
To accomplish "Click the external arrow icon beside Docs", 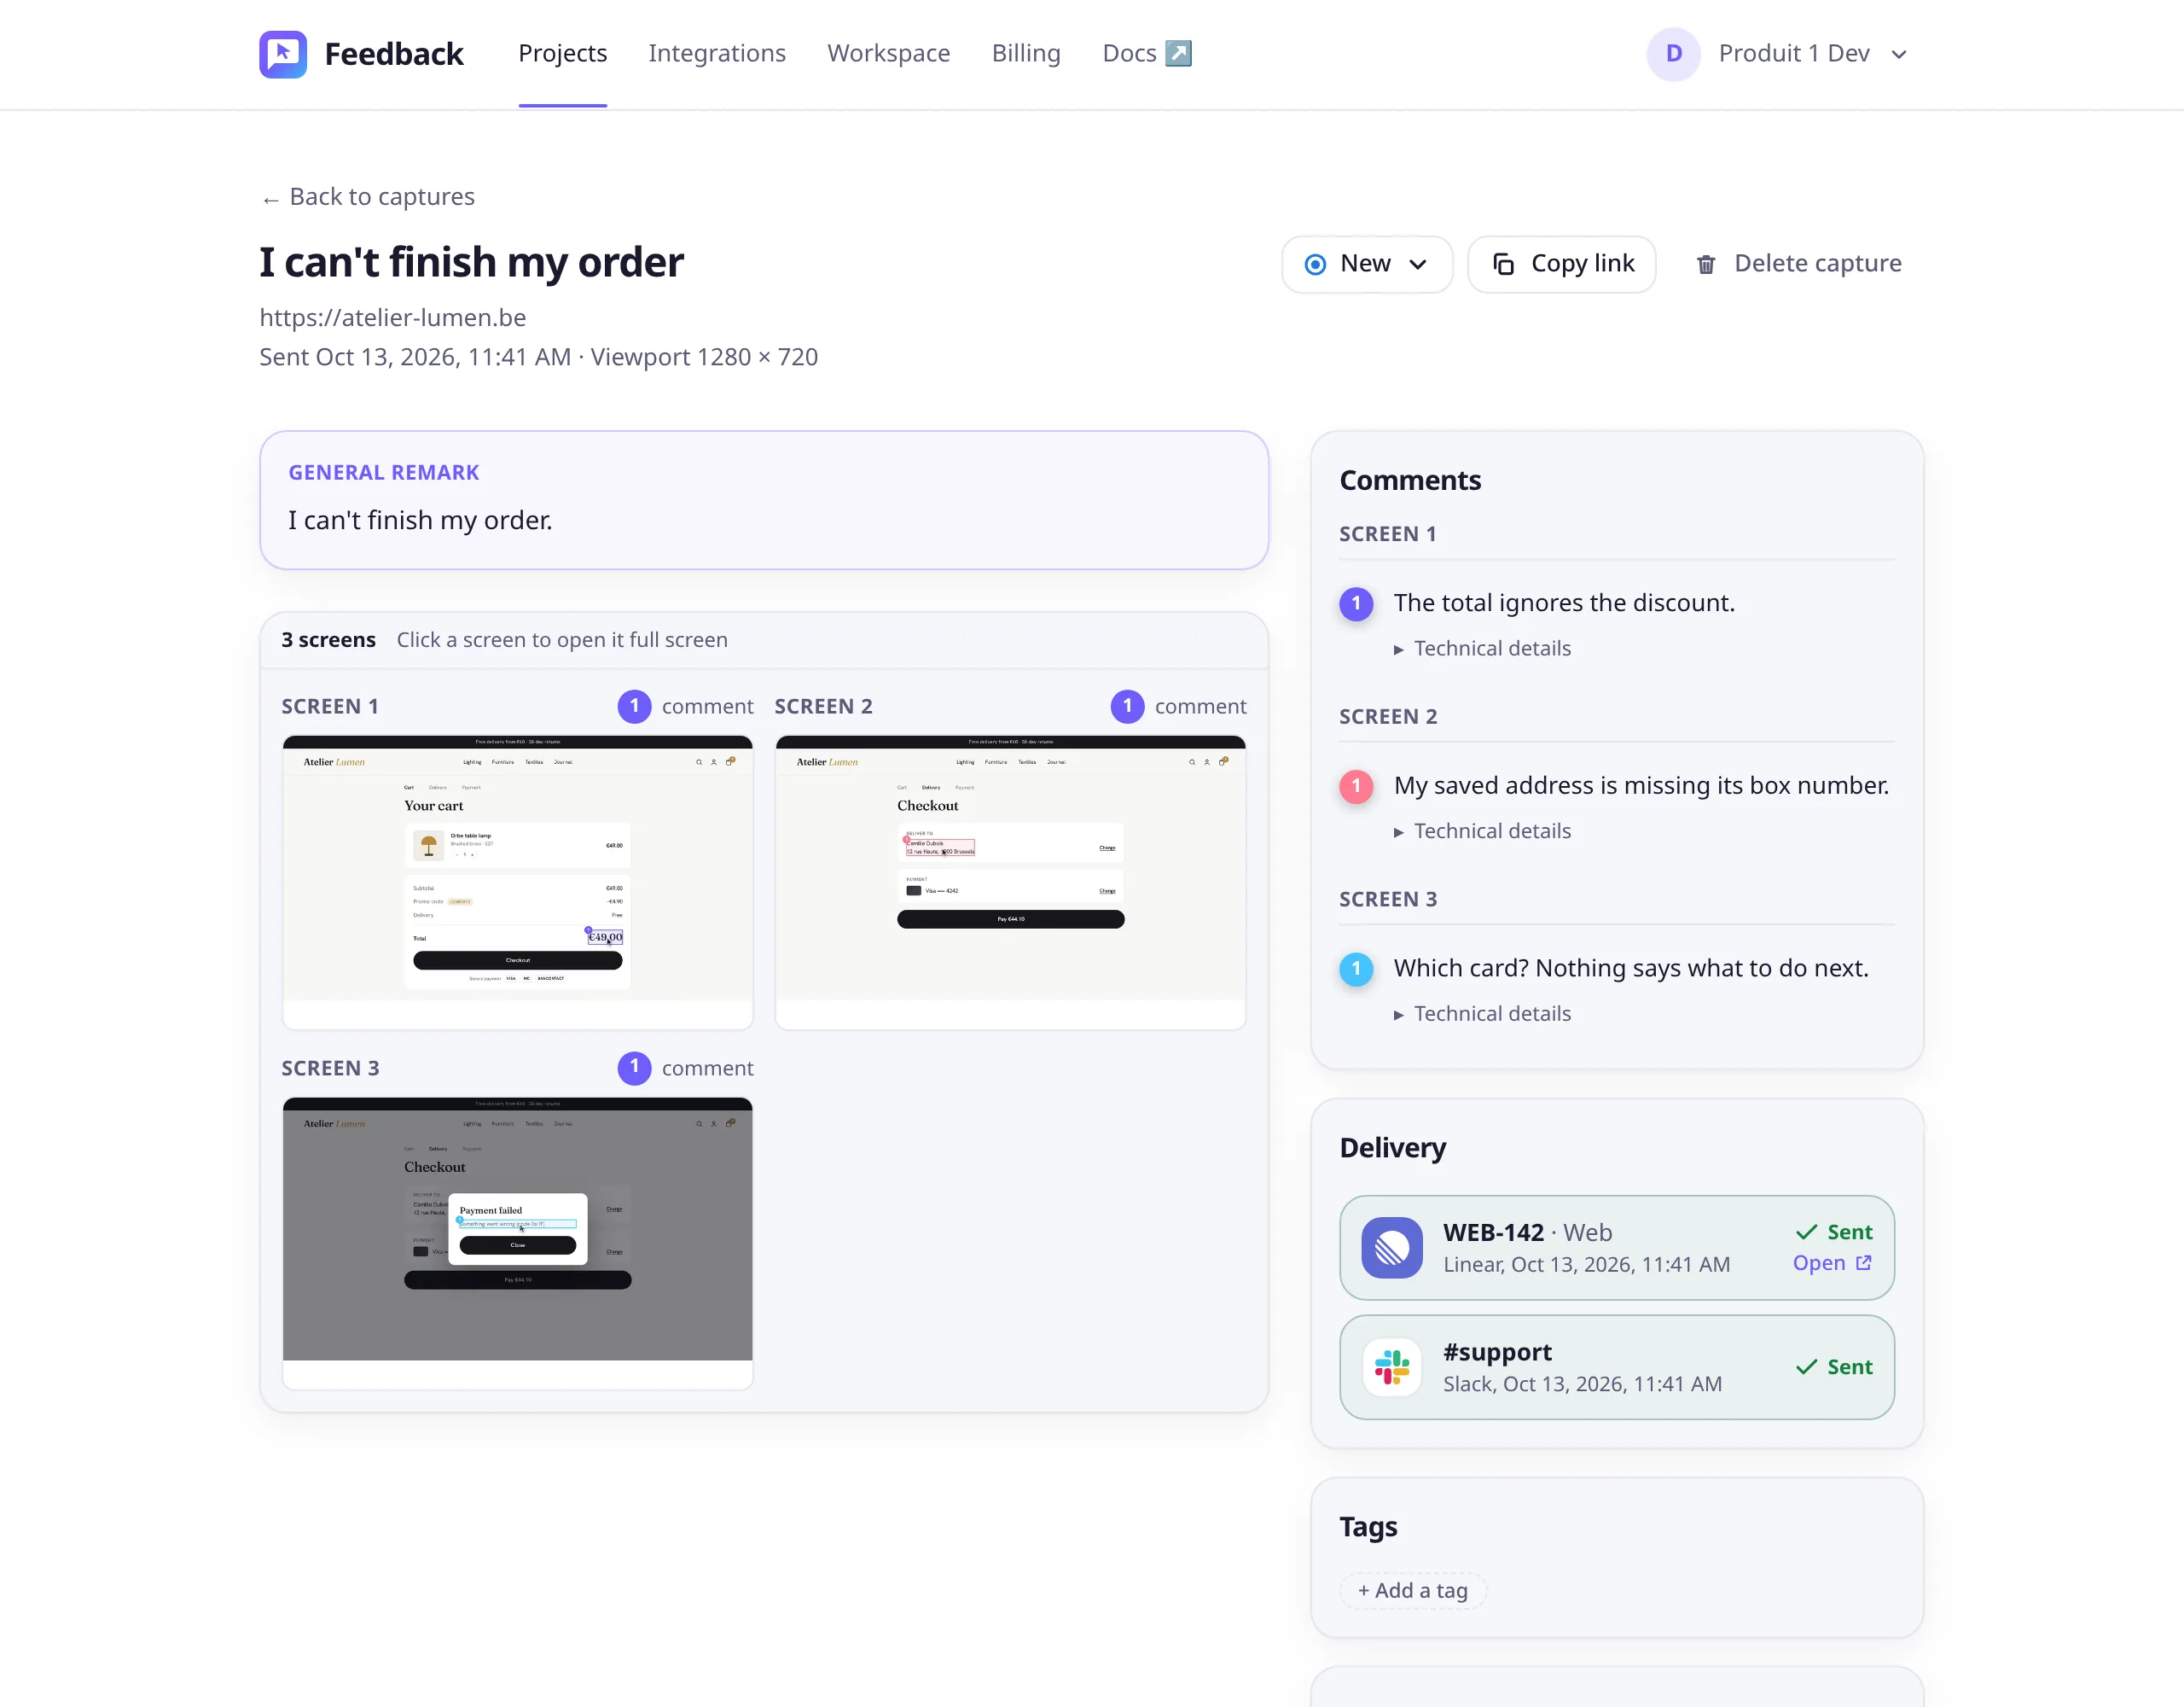I will point(1179,53).
